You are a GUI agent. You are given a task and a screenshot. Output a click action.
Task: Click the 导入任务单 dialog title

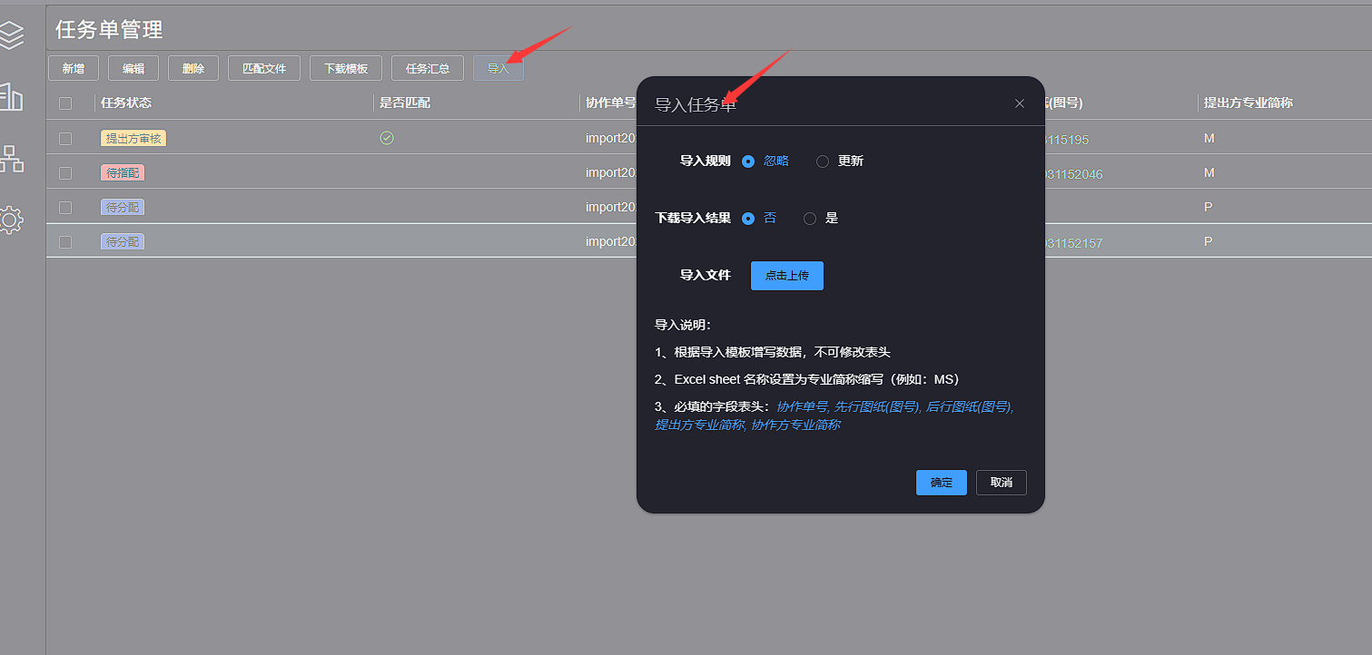pyautogui.click(x=696, y=104)
